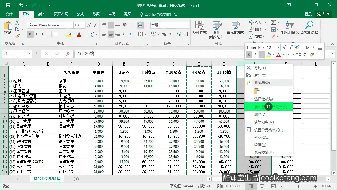Viewport: 337px width, 190px height.
Task: Expand the formula bar
Action: point(333,53)
